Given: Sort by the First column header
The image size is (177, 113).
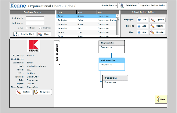Looking at the screenshot, I should pyautogui.click(x=86, y=12).
